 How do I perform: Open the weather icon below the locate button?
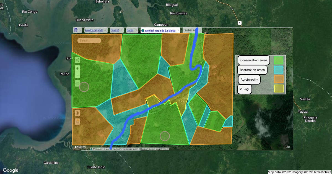point(77,121)
